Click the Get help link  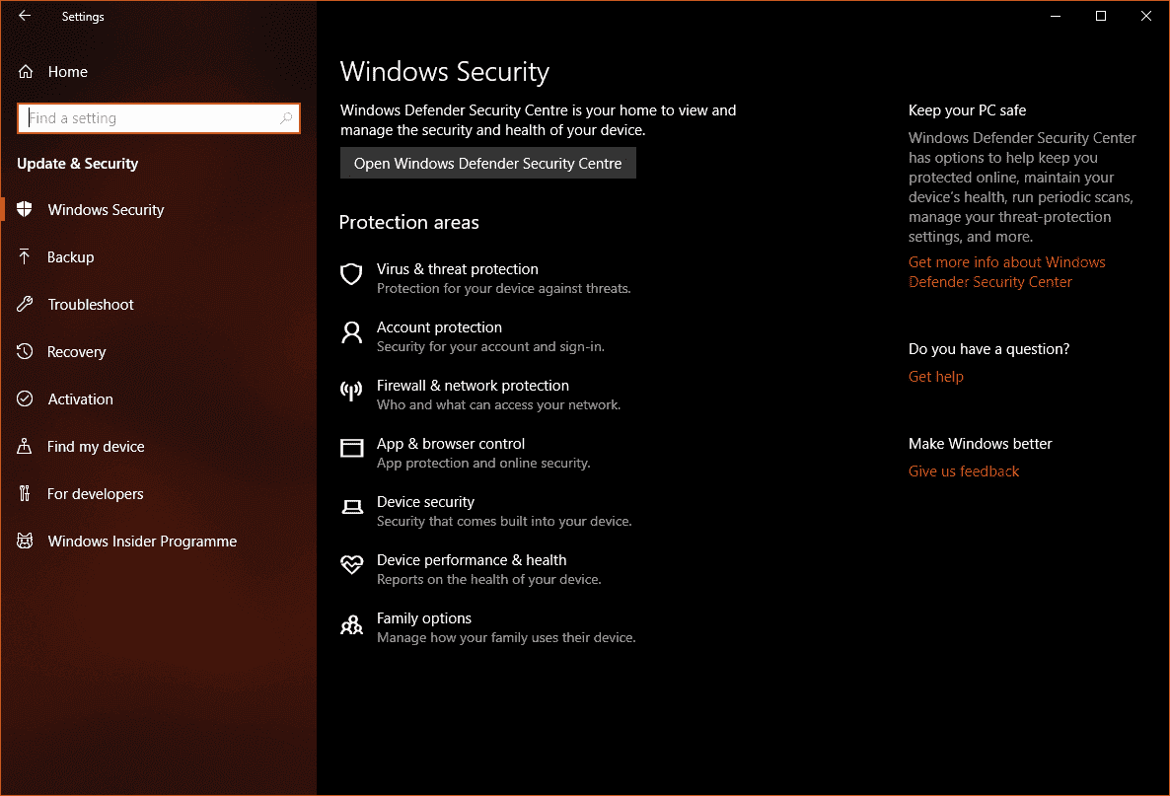(935, 376)
